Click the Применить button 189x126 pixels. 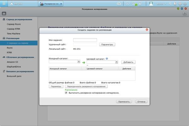[124, 102]
